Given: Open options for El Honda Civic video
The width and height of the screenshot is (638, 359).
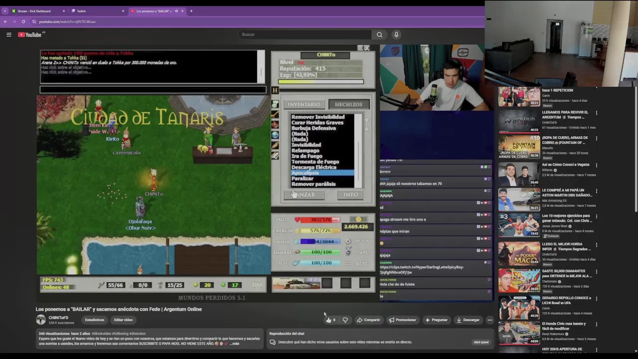Looking at the screenshot, I should coord(596,325).
